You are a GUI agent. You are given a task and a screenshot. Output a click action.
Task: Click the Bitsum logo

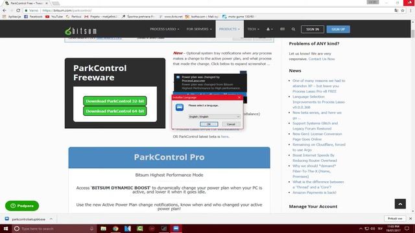80,31
